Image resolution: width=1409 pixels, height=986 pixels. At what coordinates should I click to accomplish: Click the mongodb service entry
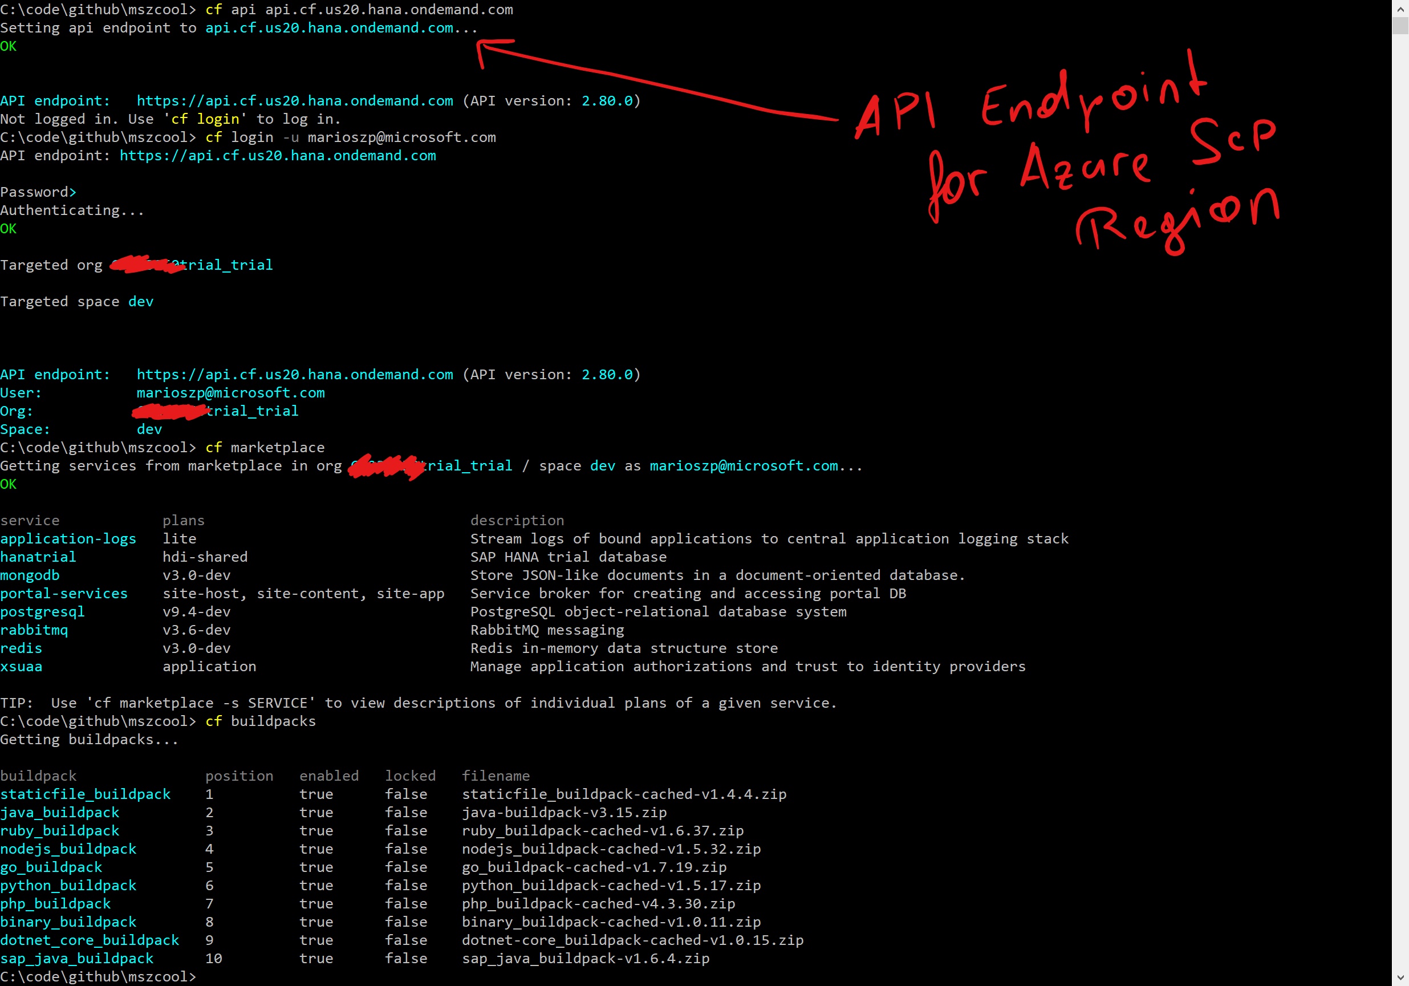click(x=30, y=575)
